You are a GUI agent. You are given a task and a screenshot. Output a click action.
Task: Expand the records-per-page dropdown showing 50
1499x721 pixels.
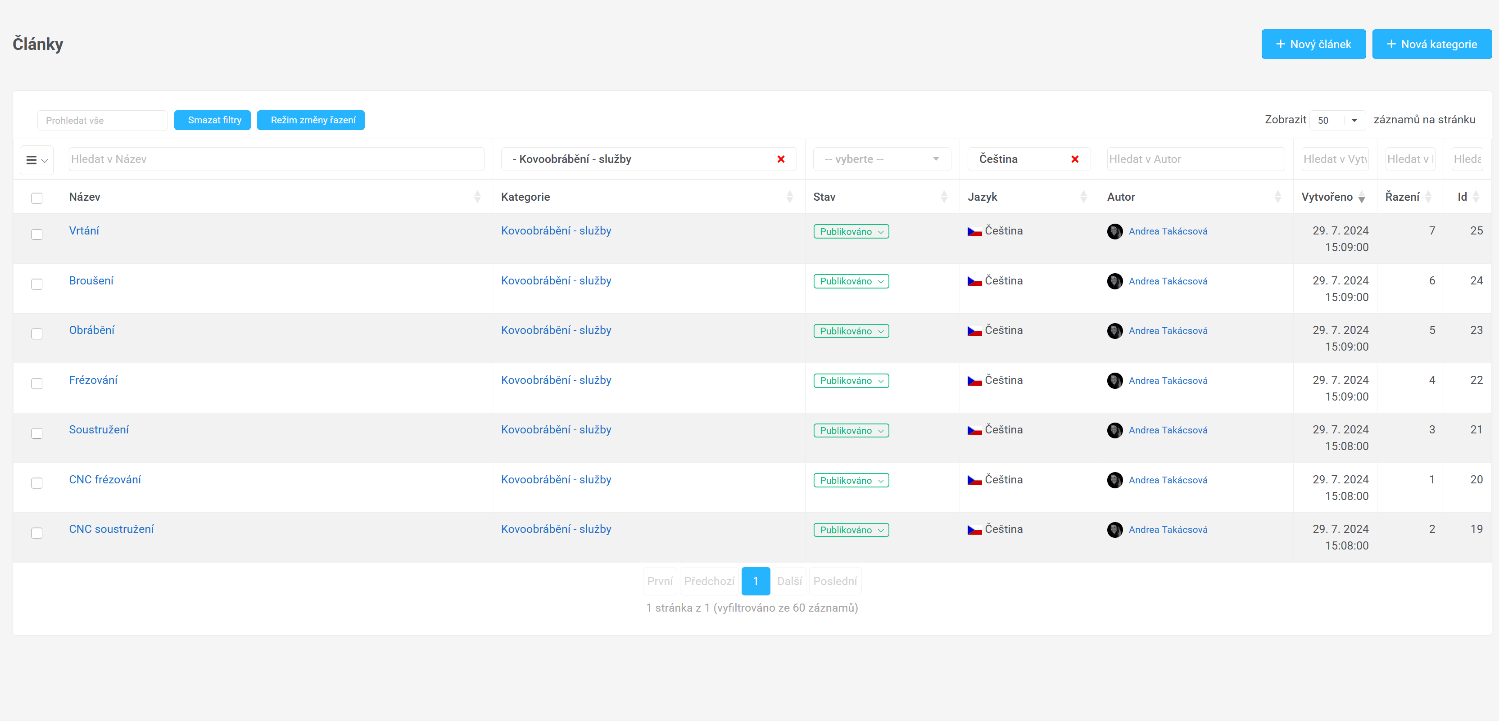click(x=1337, y=120)
